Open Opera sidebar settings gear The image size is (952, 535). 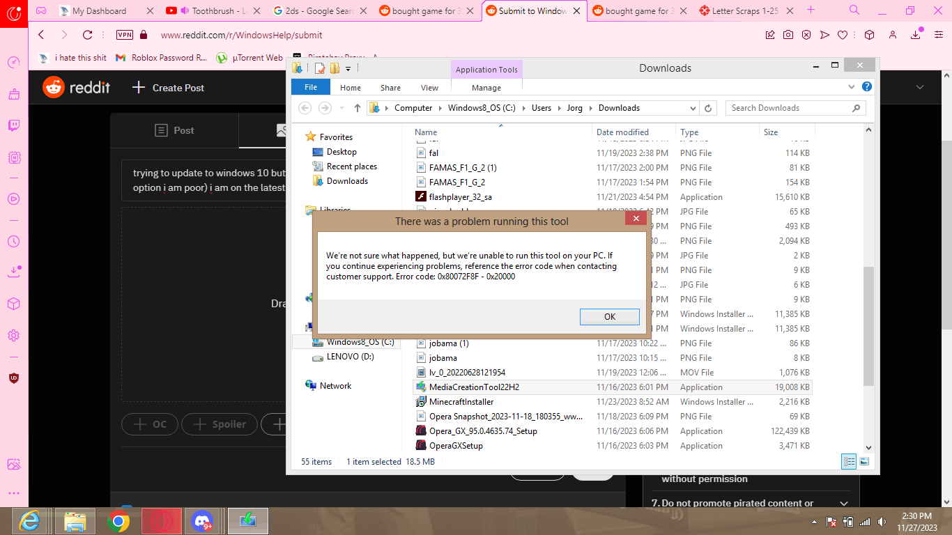13,336
